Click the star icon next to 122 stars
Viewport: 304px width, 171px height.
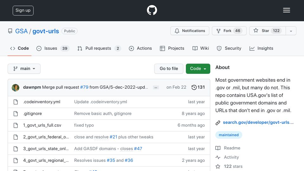tap(218, 166)
